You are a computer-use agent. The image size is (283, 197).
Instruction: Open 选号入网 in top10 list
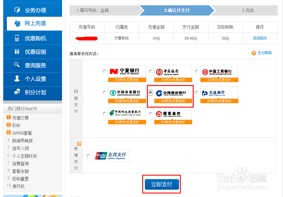click(x=20, y=148)
